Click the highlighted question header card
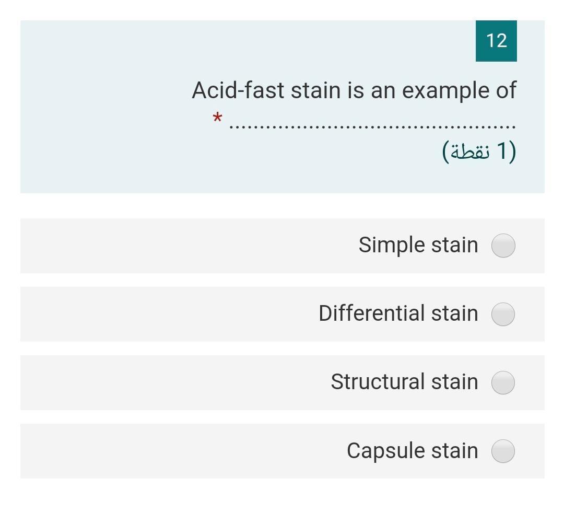Viewport: 564px width, 513px height. pyautogui.click(x=282, y=104)
